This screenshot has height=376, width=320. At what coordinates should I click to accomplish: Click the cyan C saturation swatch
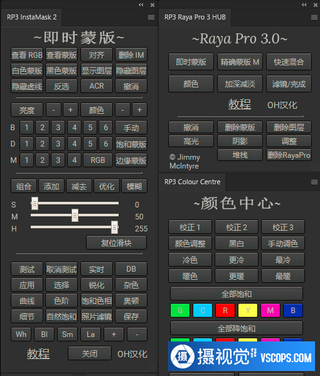(x=203, y=311)
